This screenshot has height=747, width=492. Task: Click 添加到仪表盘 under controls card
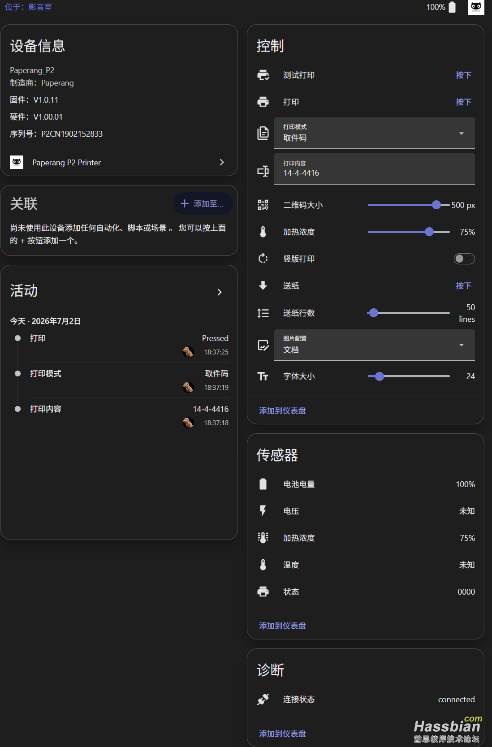(282, 410)
